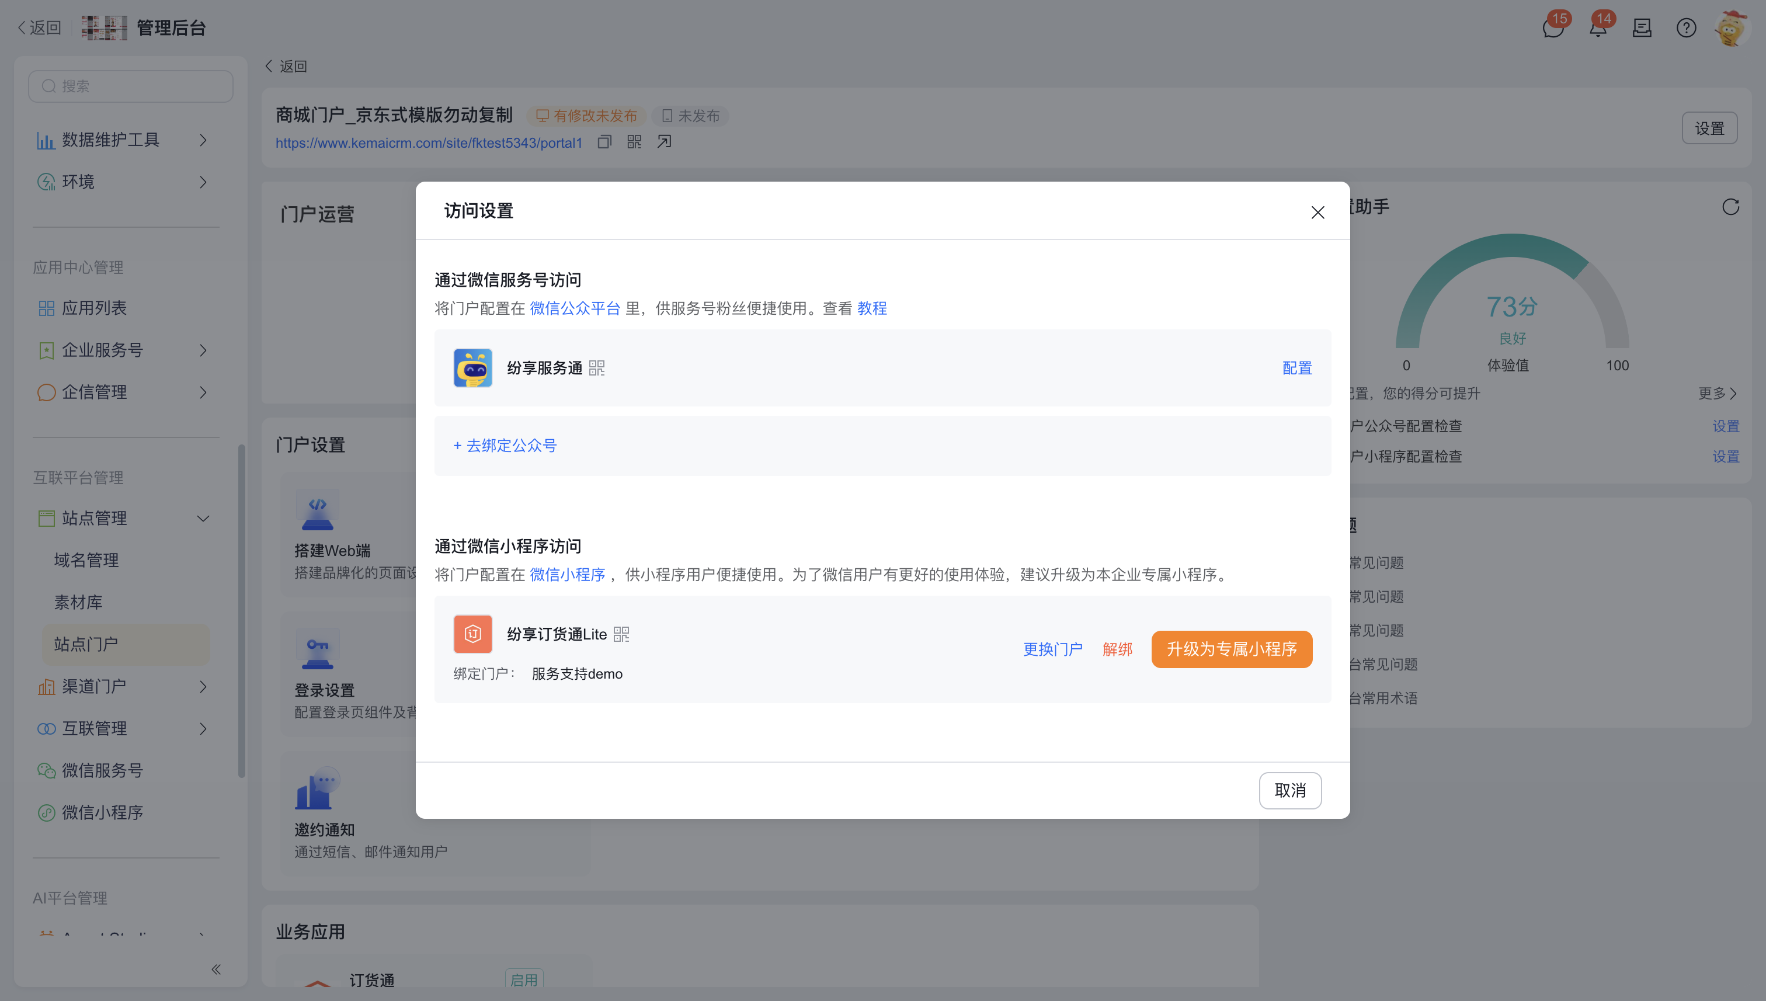Image resolution: width=1766 pixels, height=1001 pixels.
Task: Click the help question mark icon
Action: click(1686, 28)
